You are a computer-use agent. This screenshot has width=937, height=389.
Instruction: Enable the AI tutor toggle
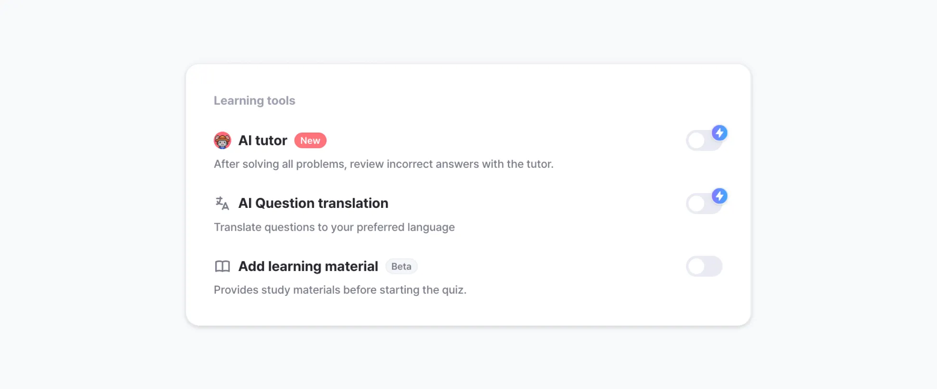[x=703, y=141]
